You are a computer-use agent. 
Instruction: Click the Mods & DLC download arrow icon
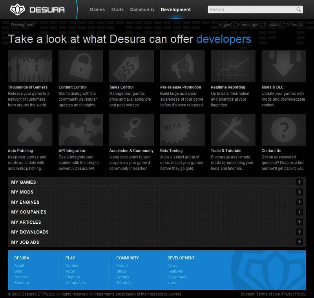(x=284, y=66)
